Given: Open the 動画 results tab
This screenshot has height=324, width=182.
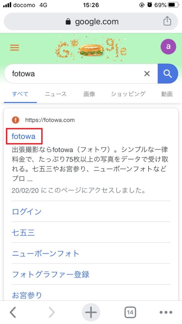Looking at the screenshot, I should tap(167, 94).
